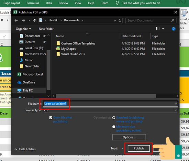Select New folder in the navigation pane
Image resolution: width=189 pixels, height=161 pixels.
(32, 66)
